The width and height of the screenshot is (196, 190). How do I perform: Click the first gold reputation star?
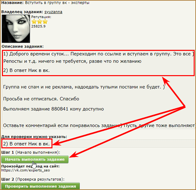(x=34, y=22)
